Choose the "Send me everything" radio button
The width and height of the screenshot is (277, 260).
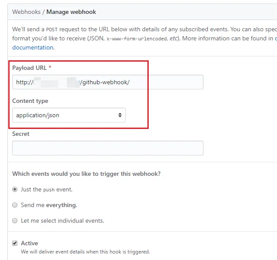coord(15,205)
